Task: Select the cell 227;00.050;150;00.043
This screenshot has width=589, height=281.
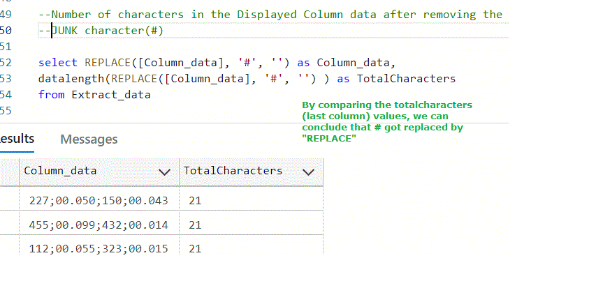Action: [99, 201]
